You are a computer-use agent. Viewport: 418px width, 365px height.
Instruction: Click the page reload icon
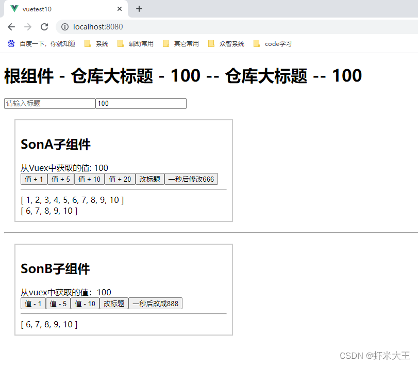tap(44, 27)
